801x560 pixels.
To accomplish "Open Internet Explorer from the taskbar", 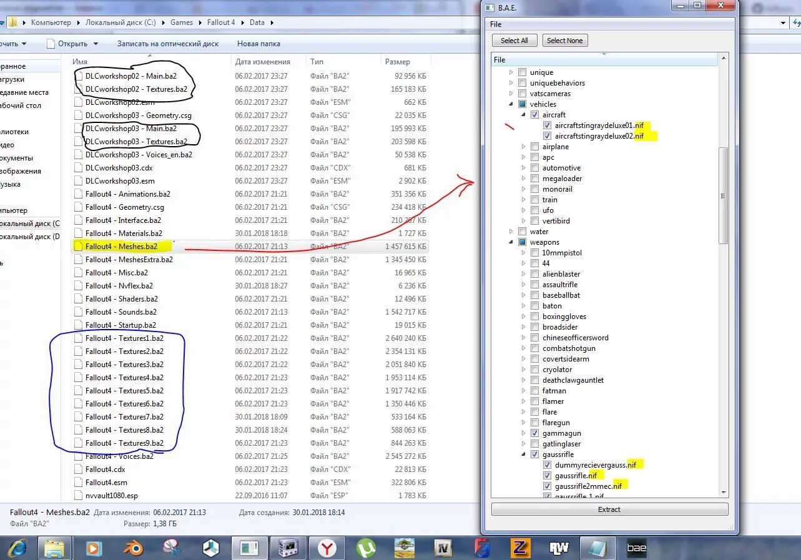I will pos(17,548).
